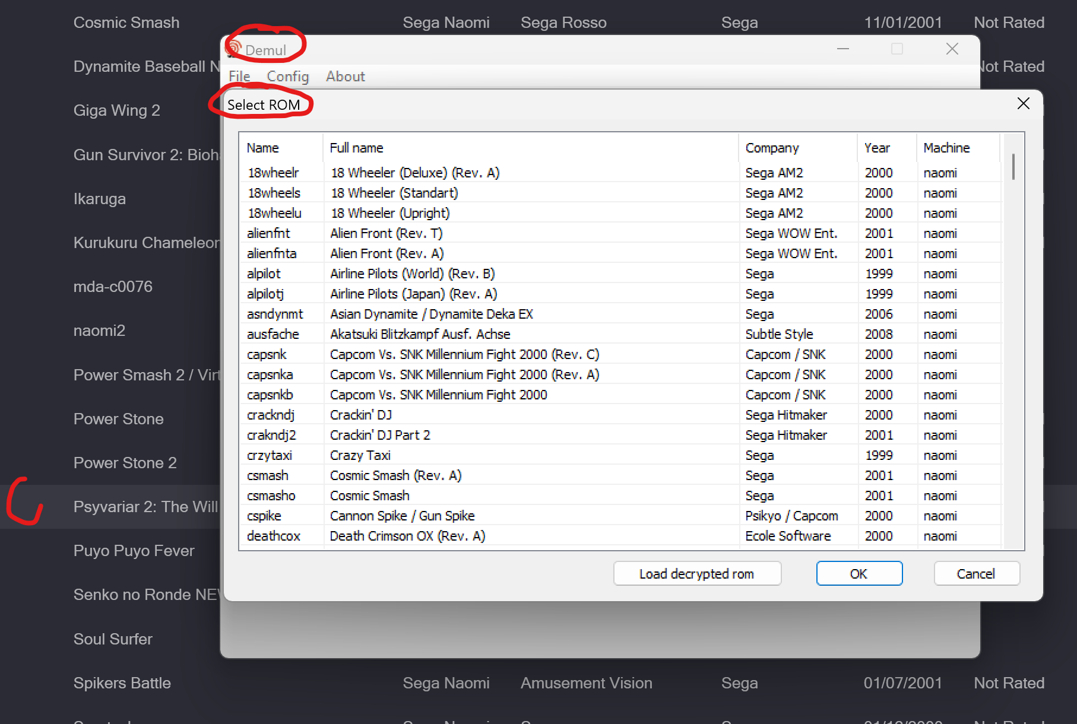Select naomi2 in background game list
This screenshot has height=724, width=1077.
pos(100,331)
